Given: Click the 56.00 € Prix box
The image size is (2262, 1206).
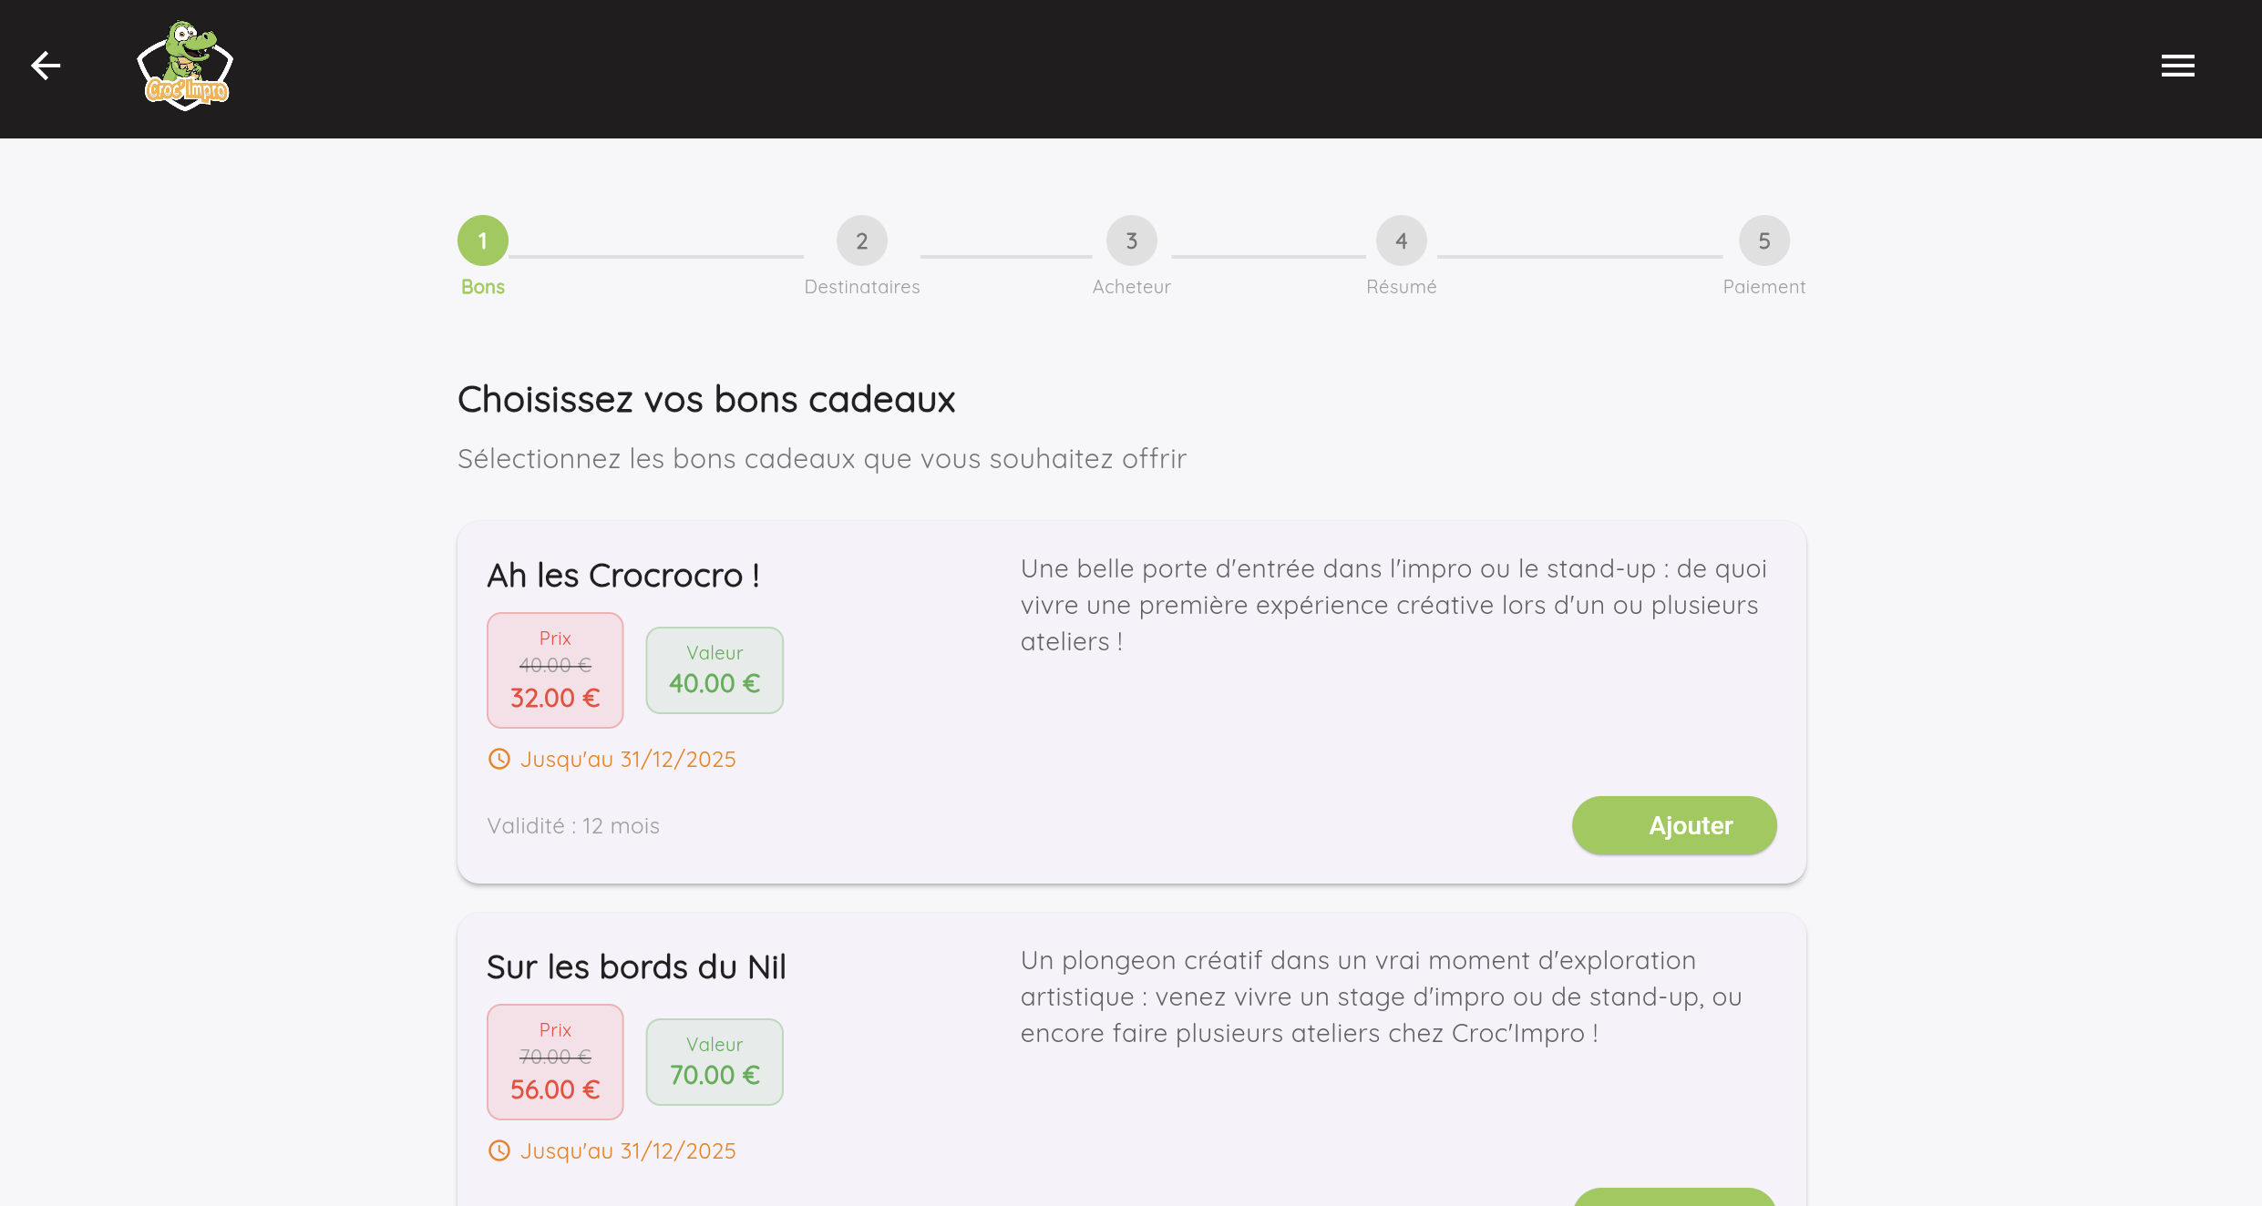Looking at the screenshot, I should pyautogui.click(x=555, y=1062).
